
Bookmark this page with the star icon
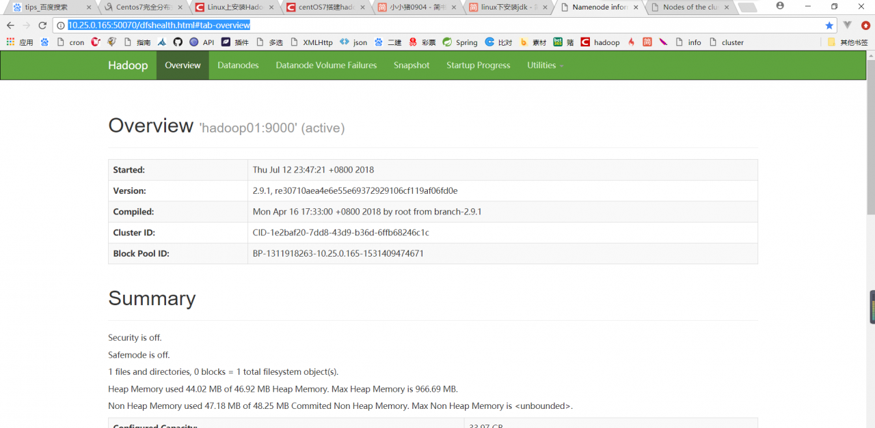829,25
